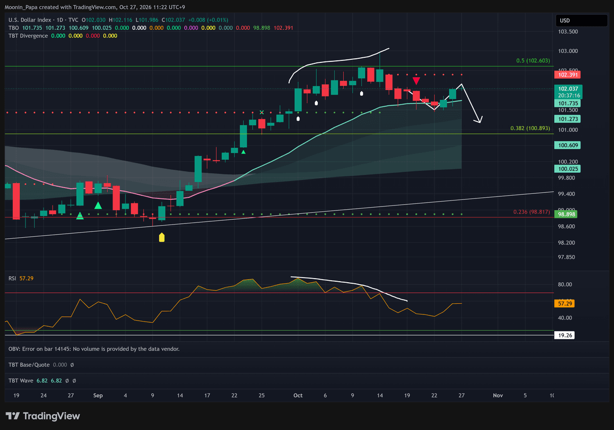The height and width of the screenshot is (430, 614).
Task: Click the 103.500 price scale value
Action: (568, 32)
